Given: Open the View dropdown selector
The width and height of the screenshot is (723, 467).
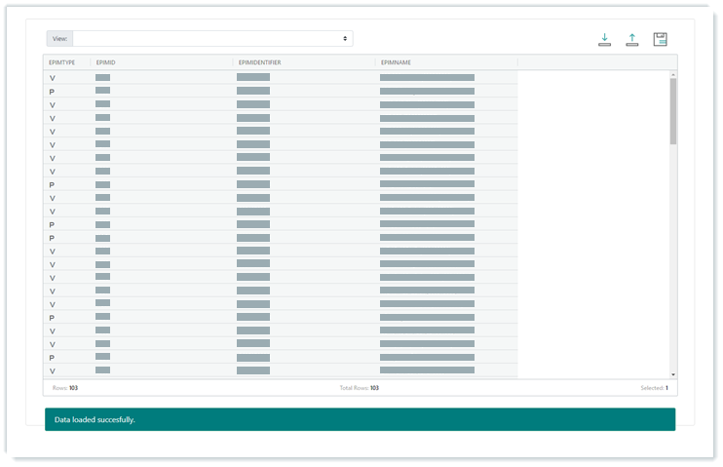Looking at the screenshot, I should [x=211, y=38].
